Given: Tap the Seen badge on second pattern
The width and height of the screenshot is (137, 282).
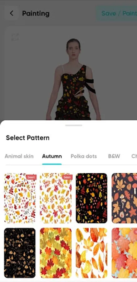Looking at the screenshot, I should [x=67, y=177].
